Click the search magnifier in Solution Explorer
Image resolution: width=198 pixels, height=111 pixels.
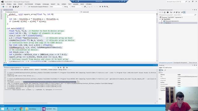(x=195, y=15)
